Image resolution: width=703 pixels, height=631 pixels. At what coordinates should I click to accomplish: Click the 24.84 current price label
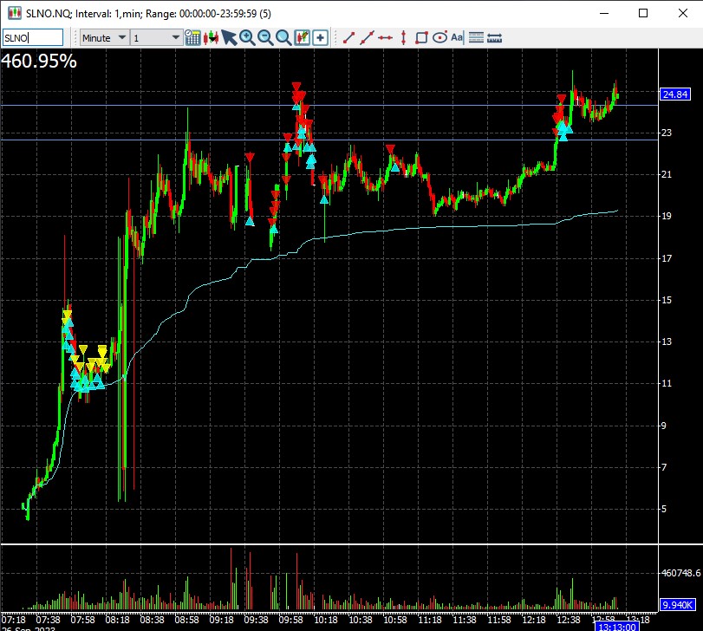675,94
